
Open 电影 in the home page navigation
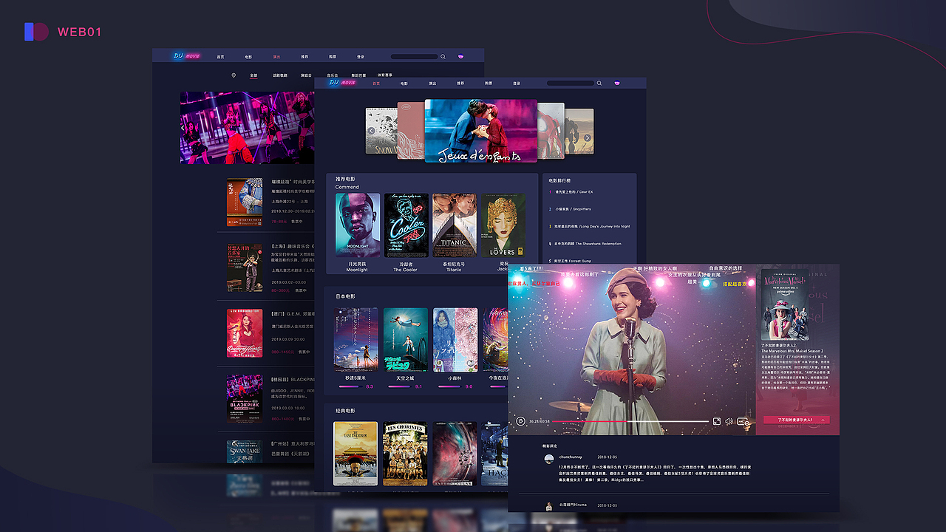point(404,83)
